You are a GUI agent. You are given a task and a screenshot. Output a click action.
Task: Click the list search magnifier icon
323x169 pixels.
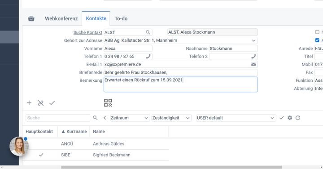tap(95, 118)
